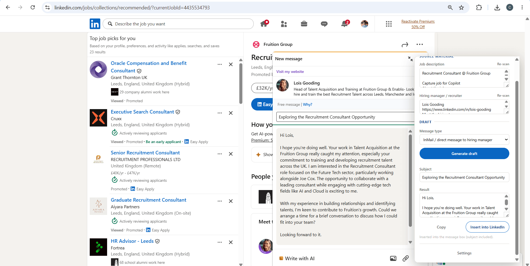Dismiss Oracle Compensation and Benefit Consultant job

pos(231,64)
